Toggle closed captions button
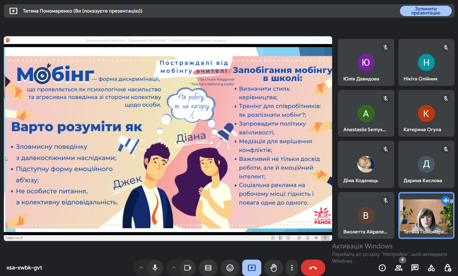 (x=208, y=268)
